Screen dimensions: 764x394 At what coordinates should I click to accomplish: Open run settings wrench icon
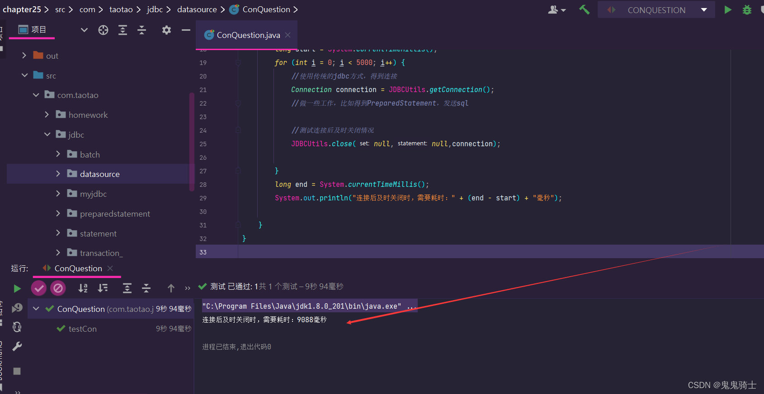tap(17, 347)
